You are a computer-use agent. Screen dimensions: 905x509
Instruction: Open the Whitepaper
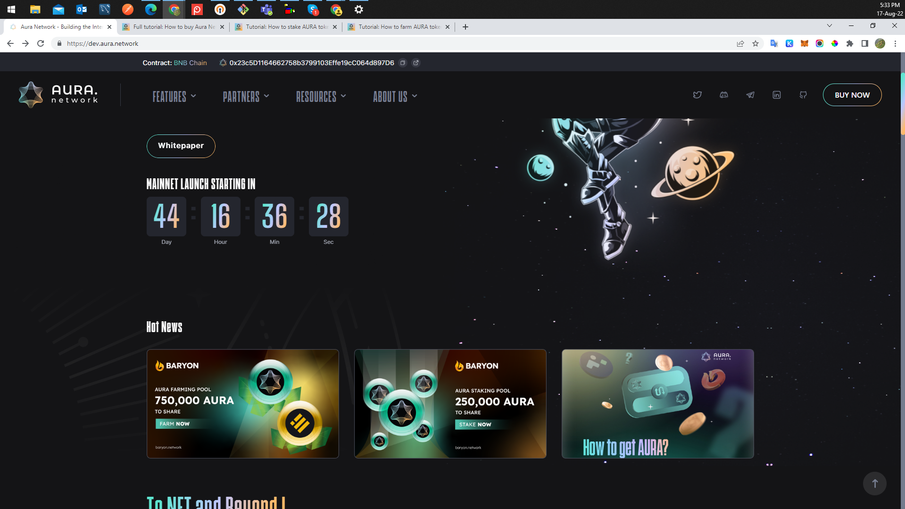pos(181,146)
